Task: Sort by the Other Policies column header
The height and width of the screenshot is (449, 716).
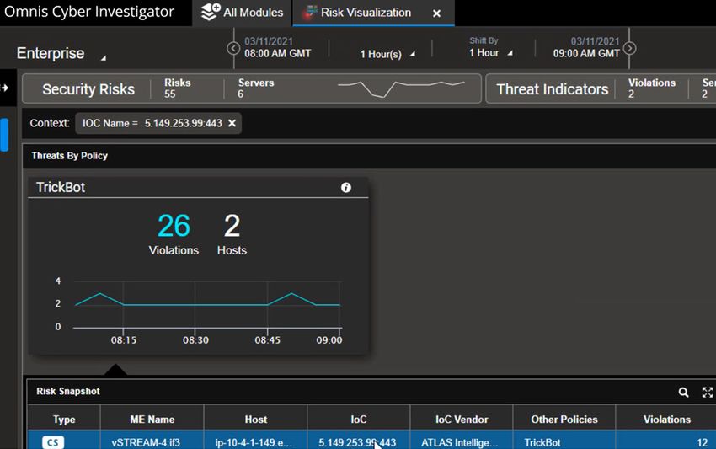Action: (x=564, y=419)
